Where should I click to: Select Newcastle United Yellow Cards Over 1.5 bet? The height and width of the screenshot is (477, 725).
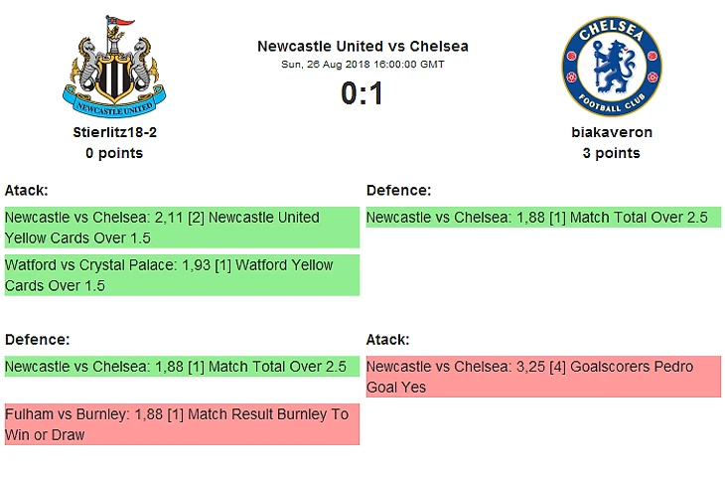[182, 228]
